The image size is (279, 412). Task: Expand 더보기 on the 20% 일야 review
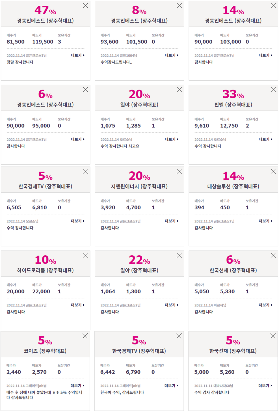(x=171, y=139)
